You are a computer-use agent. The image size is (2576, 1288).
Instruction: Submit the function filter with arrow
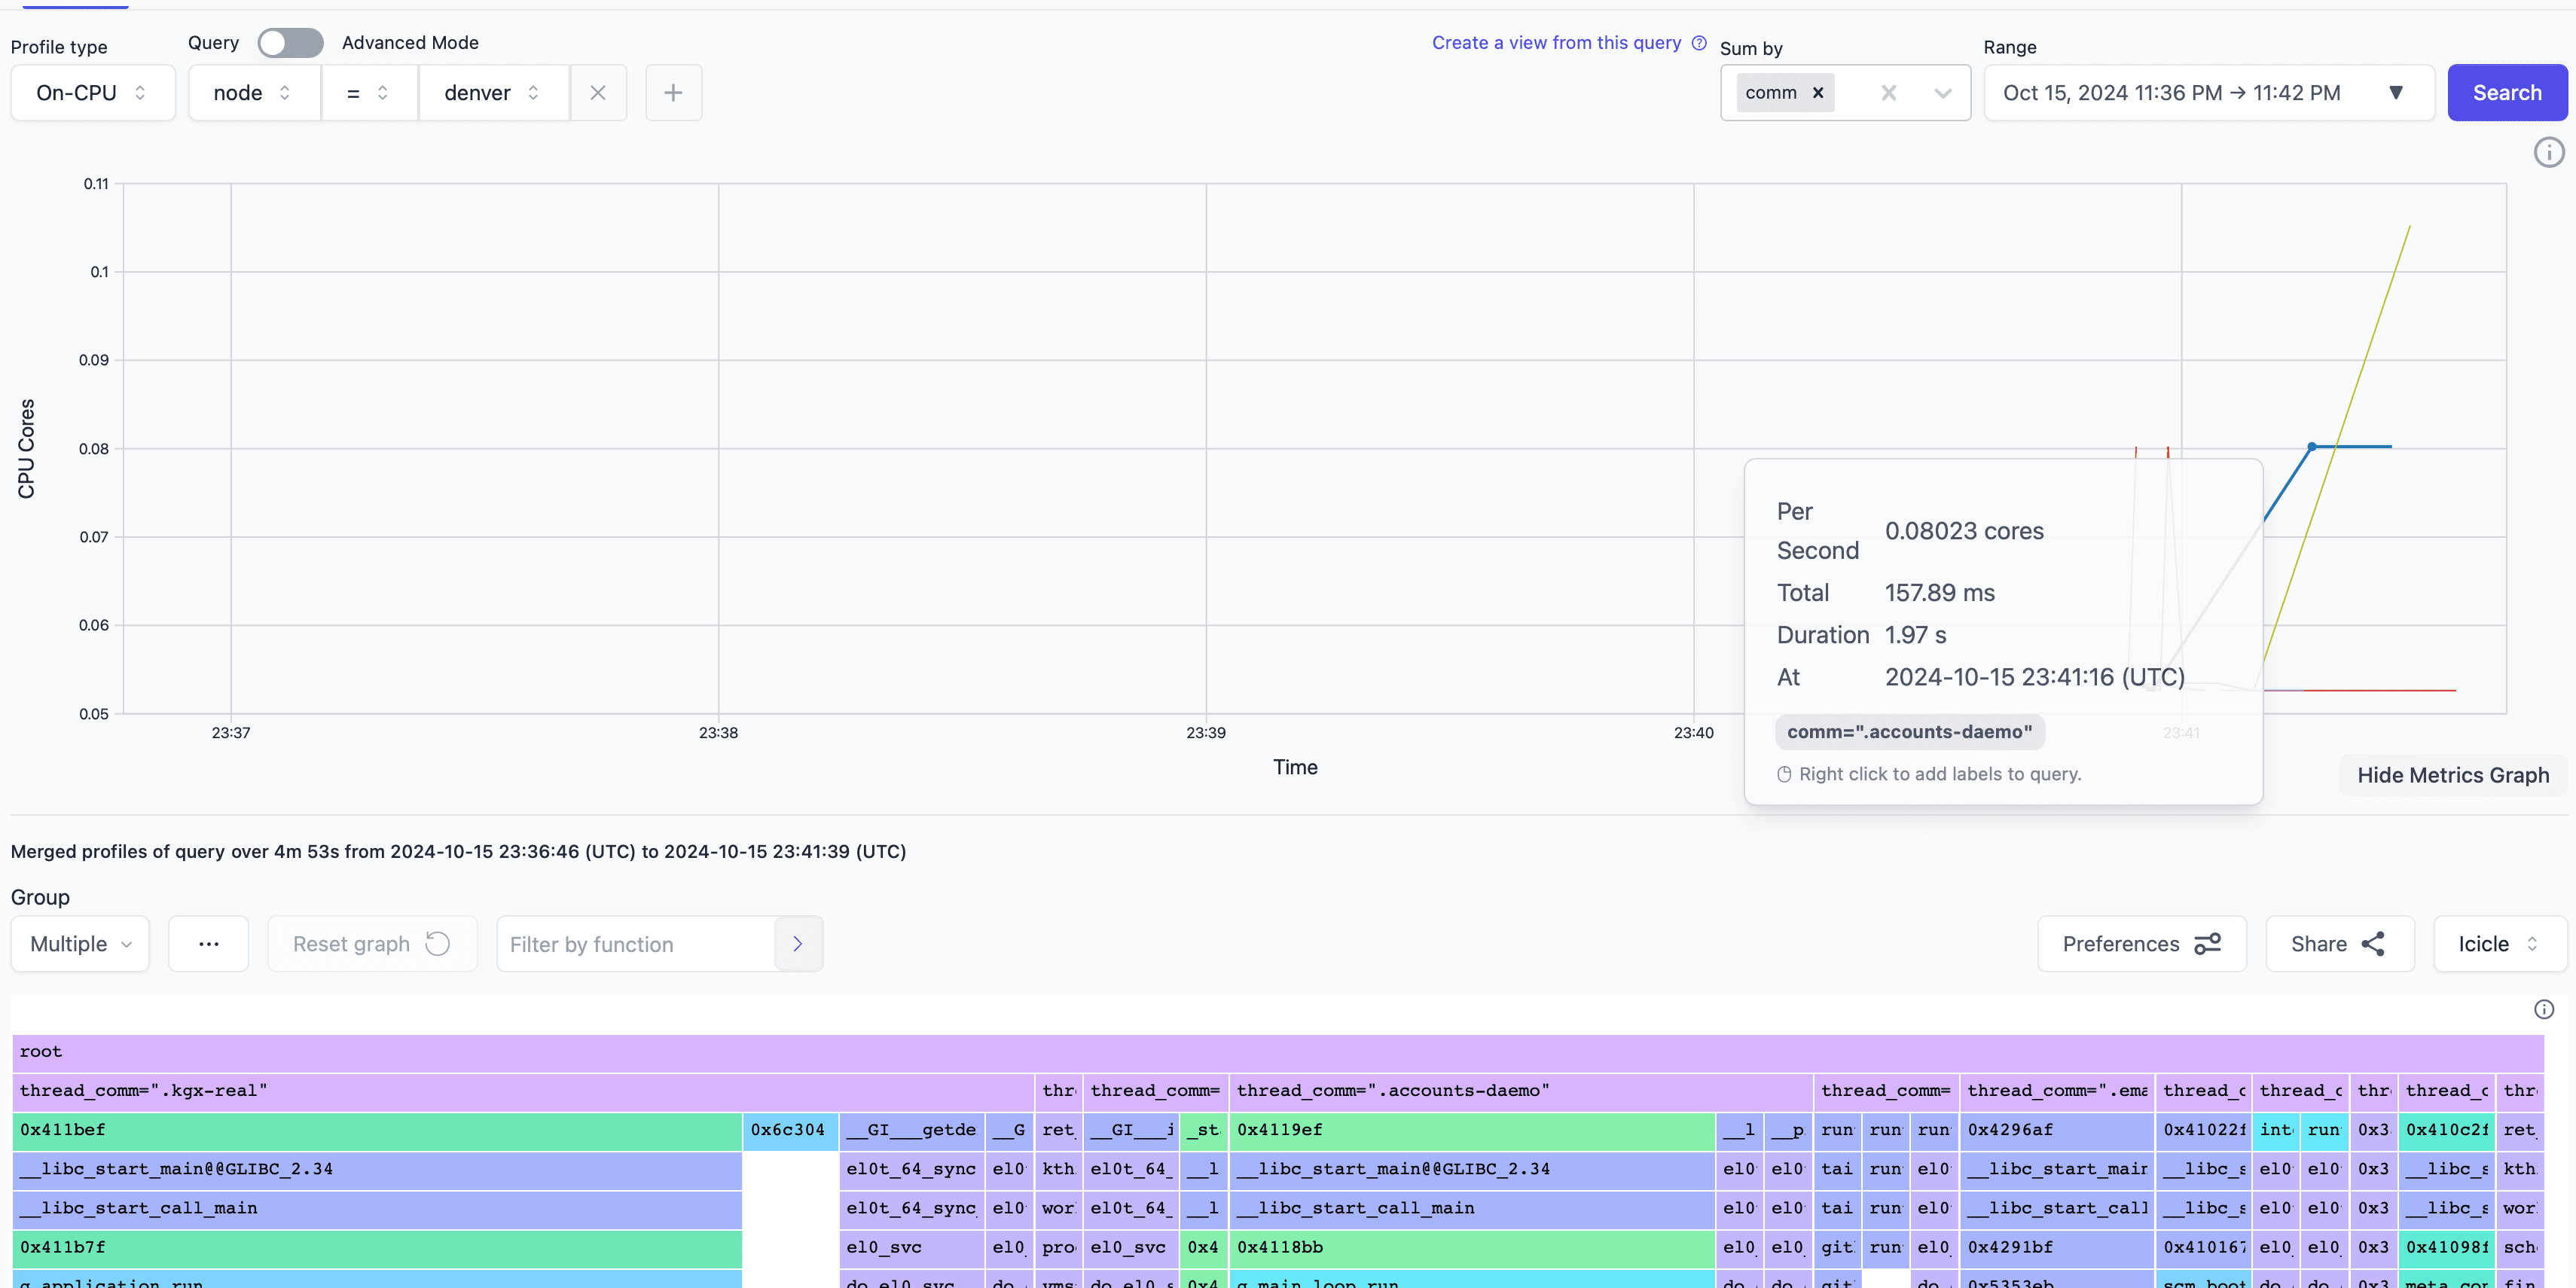(x=798, y=944)
